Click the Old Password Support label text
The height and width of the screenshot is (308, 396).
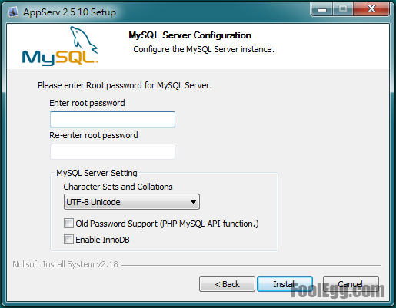[167, 224]
